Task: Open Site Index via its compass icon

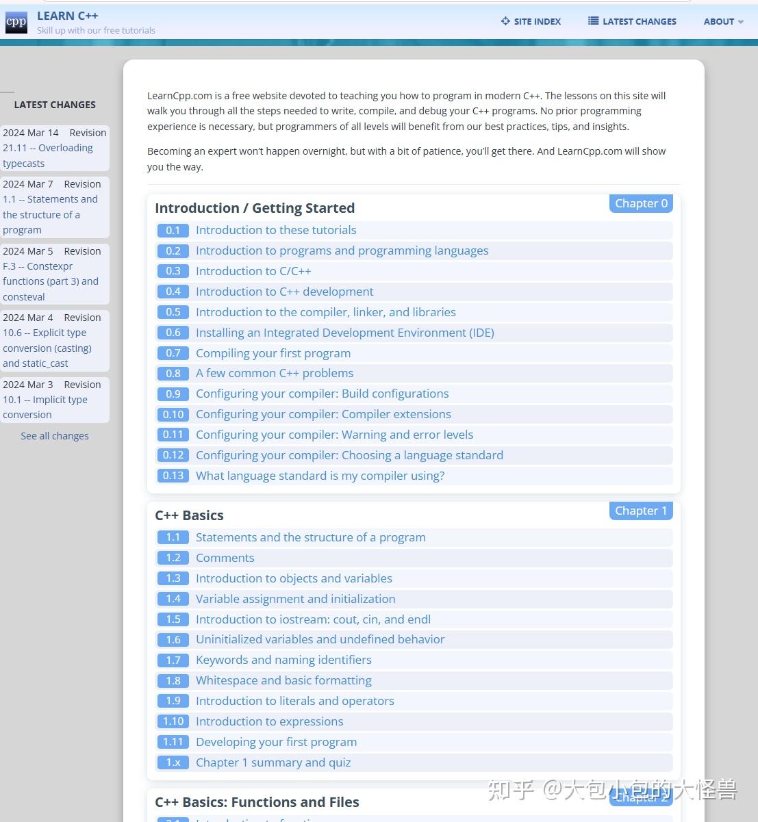Action: pyautogui.click(x=505, y=21)
